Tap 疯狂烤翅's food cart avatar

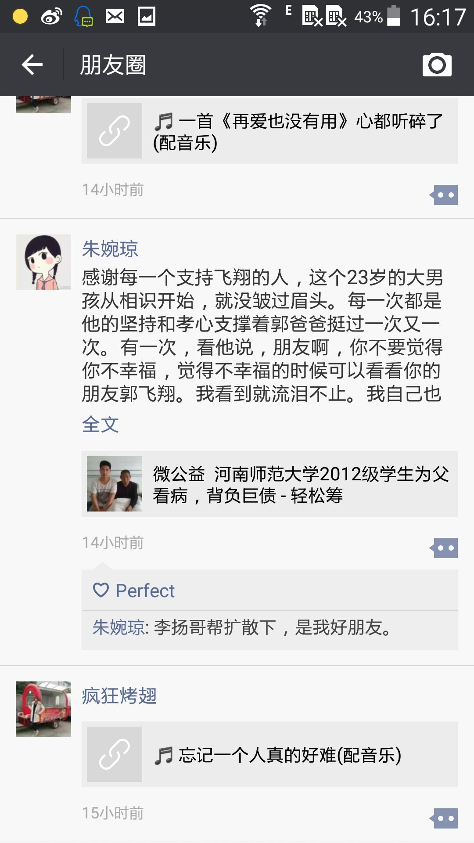43,709
